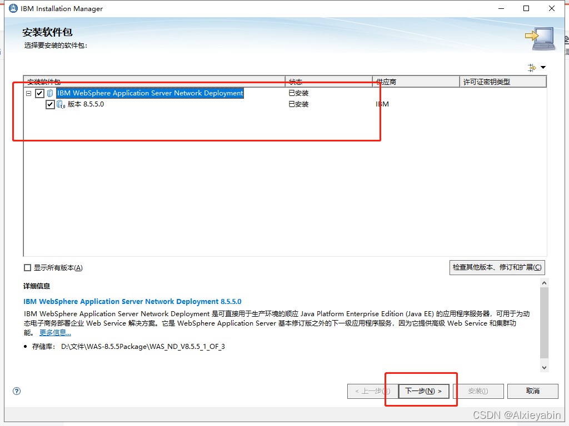Open the help question mark icon

pos(16,391)
